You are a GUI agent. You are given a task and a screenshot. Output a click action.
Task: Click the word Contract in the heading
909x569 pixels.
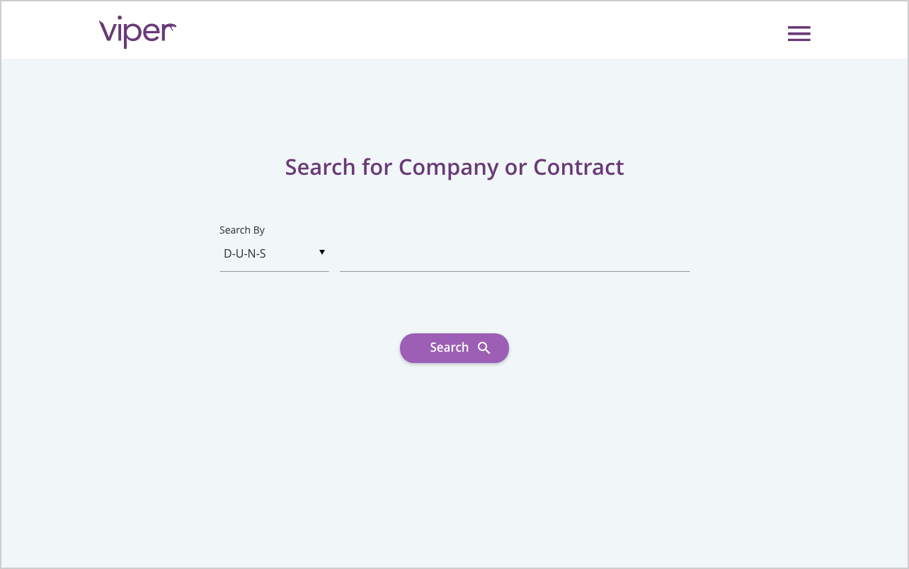(578, 167)
